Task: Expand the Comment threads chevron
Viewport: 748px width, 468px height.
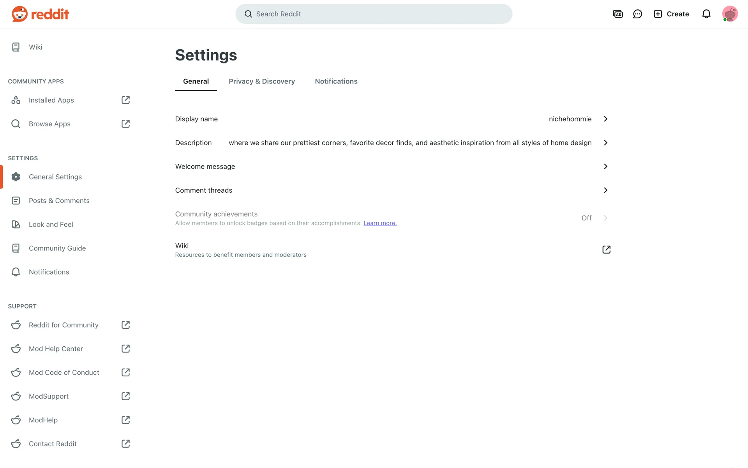Action: coord(605,190)
